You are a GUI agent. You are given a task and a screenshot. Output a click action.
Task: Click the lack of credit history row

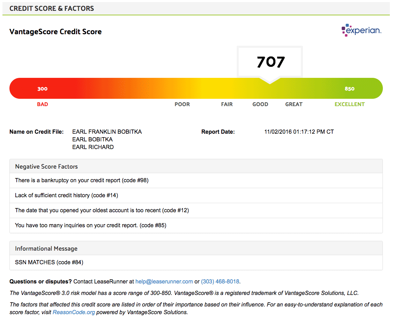[x=66, y=195]
